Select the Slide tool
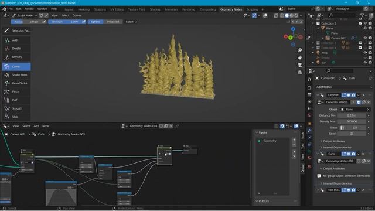 click(16, 117)
